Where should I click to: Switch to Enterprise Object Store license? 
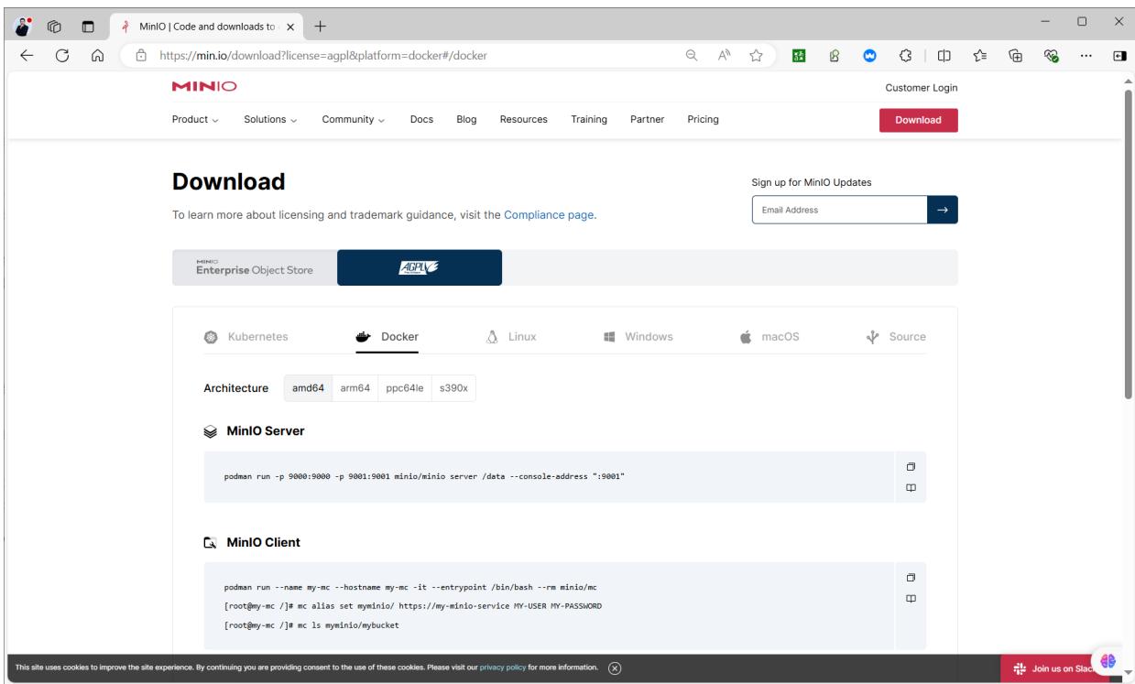[x=255, y=267]
